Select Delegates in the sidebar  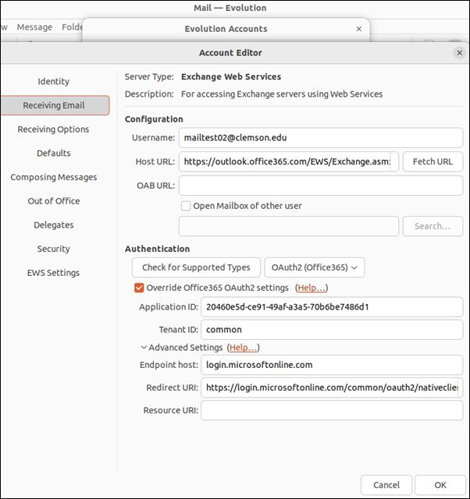click(x=54, y=225)
